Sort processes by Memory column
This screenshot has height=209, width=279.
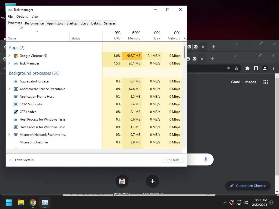coord(132,36)
